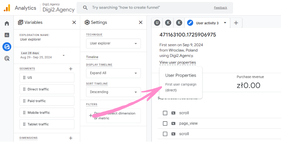Select the User activity 3 tab
The image size is (281, 142).
[207, 23]
